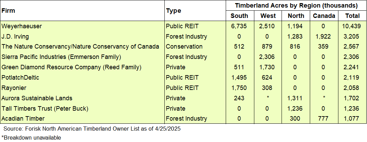
Task: Click Sierra Pacific Industries row name
Action: (x=61, y=57)
